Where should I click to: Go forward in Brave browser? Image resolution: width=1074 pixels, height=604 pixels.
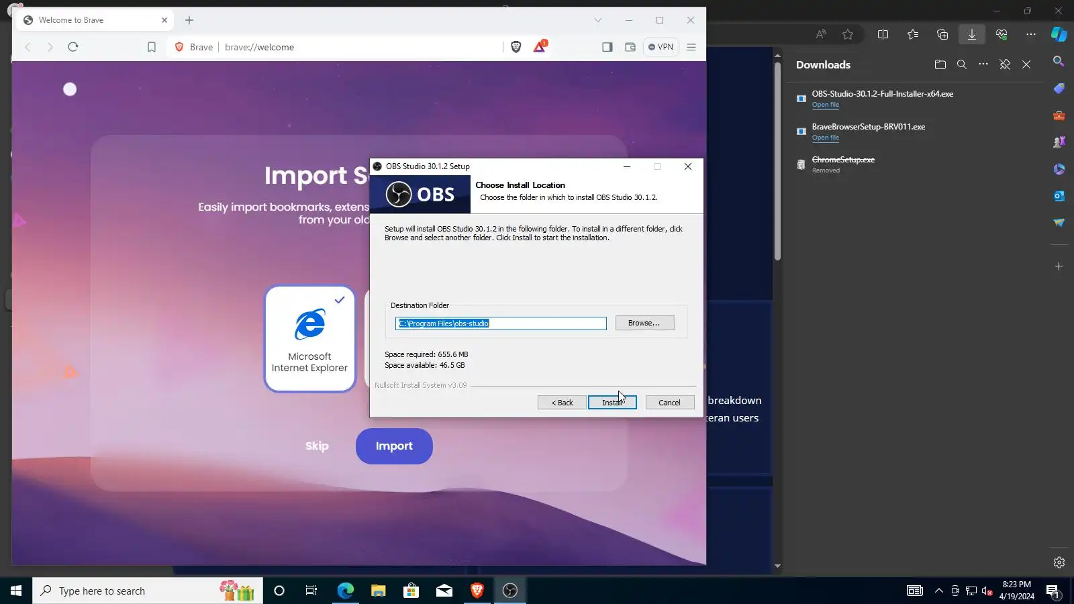(50, 47)
